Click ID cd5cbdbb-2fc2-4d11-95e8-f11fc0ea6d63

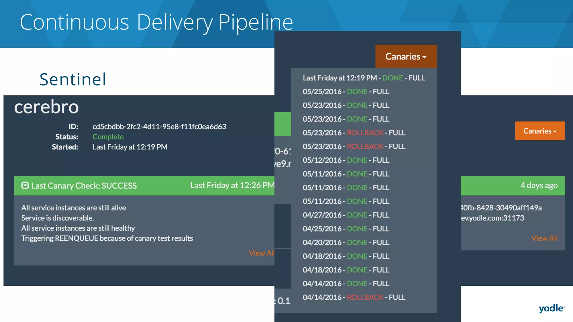tap(159, 127)
